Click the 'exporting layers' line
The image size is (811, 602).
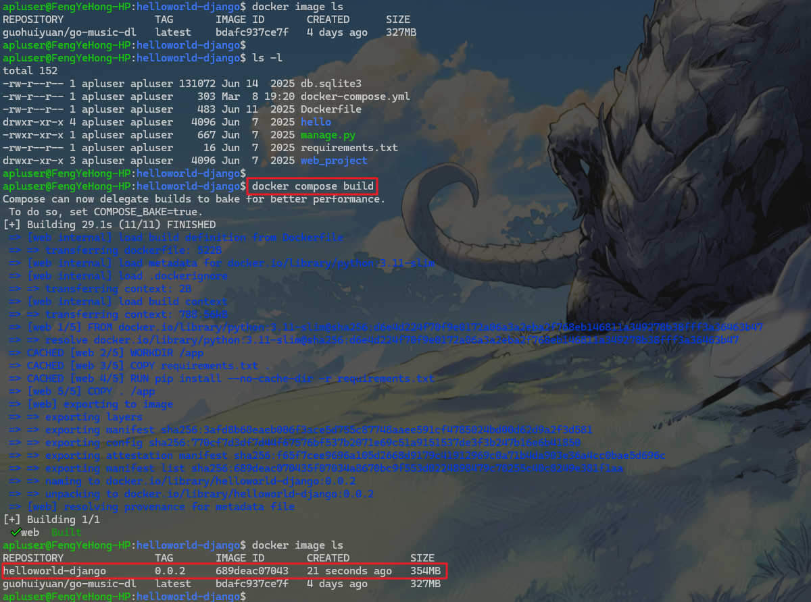coord(76,417)
